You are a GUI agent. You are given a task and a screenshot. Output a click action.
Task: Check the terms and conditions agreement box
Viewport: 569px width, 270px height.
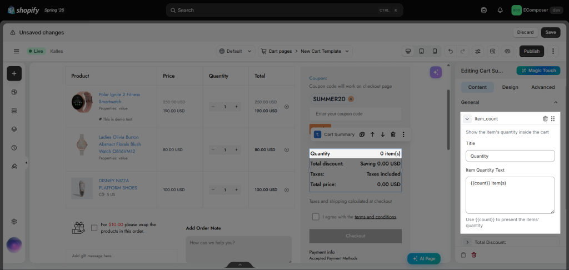pos(316,217)
